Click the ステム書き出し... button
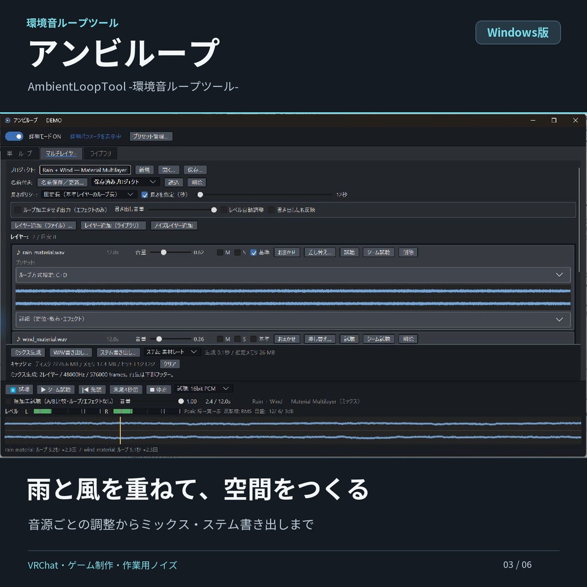 (118, 353)
